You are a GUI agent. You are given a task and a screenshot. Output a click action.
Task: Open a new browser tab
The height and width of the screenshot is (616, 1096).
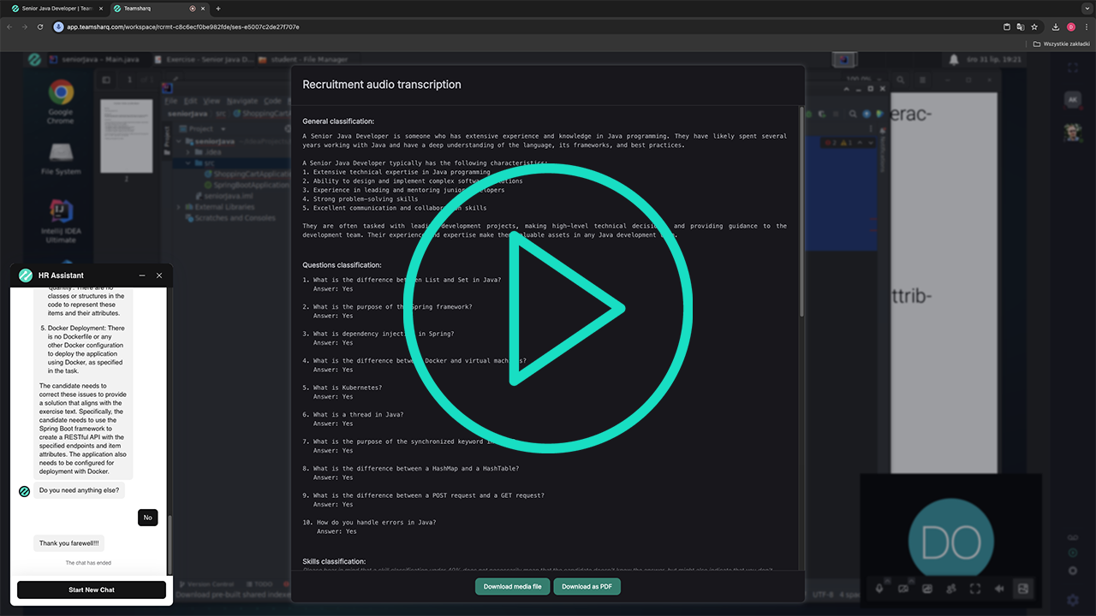tap(218, 9)
